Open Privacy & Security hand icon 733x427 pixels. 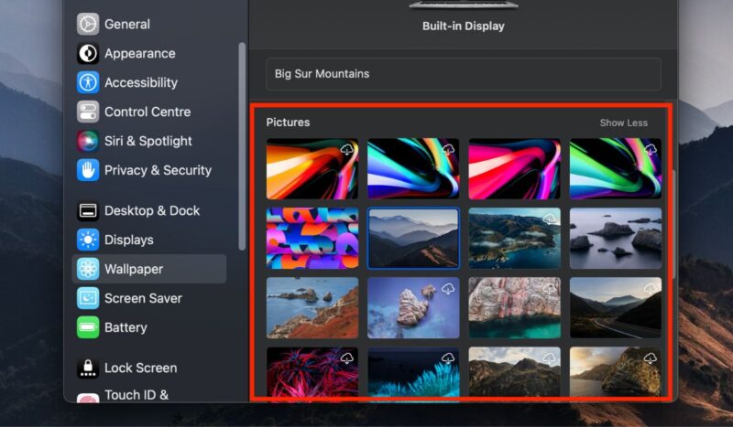click(x=88, y=170)
